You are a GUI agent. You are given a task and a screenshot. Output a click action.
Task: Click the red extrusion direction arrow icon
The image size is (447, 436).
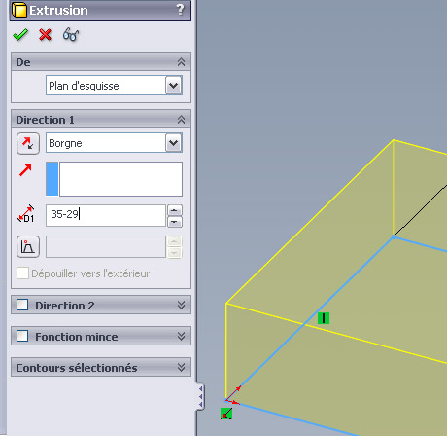point(25,170)
